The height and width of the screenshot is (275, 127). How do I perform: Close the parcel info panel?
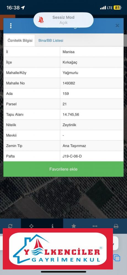pos(117,26)
